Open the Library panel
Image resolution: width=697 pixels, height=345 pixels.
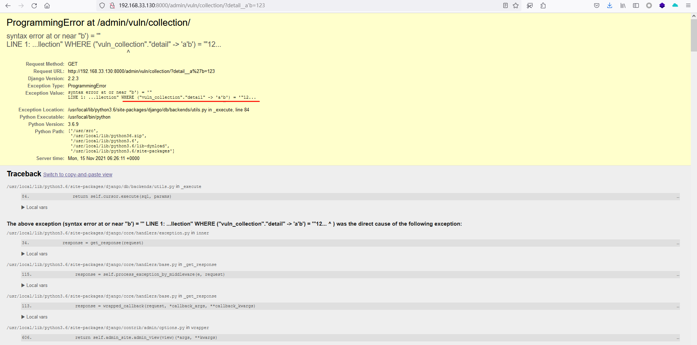coord(623,5)
